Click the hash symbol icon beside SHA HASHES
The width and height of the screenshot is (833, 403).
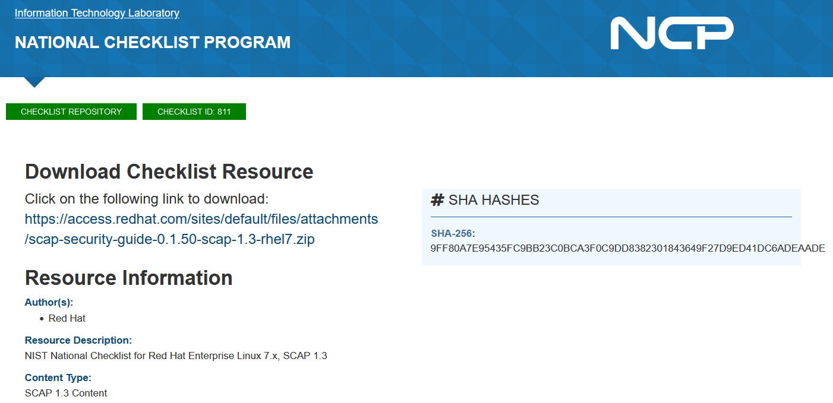pos(437,201)
